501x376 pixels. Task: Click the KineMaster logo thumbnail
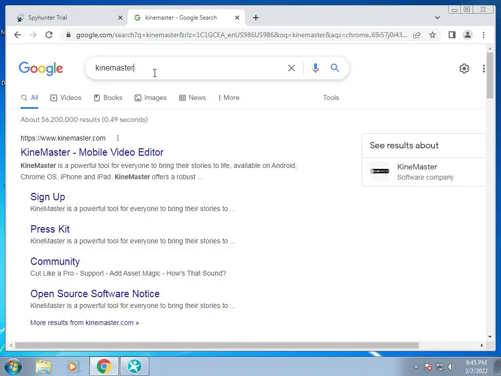click(380, 171)
